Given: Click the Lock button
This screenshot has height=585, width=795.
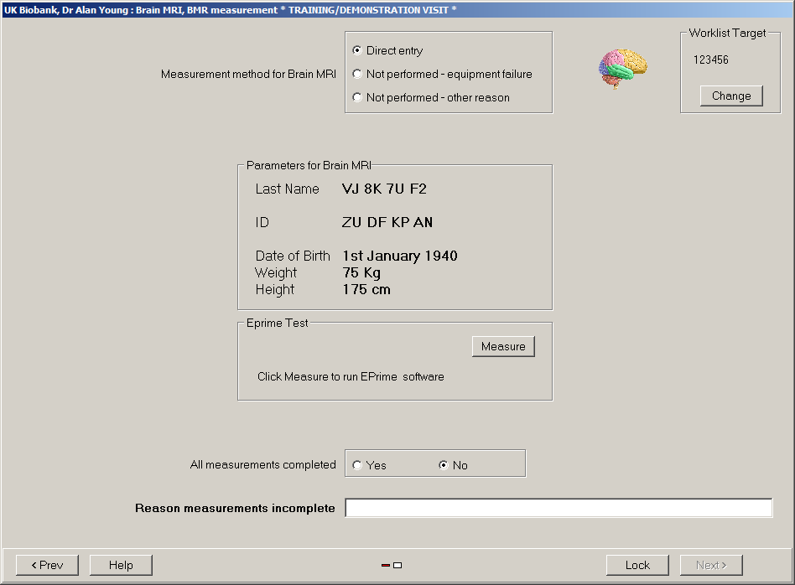Looking at the screenshot, I should (x=637, y=565).
